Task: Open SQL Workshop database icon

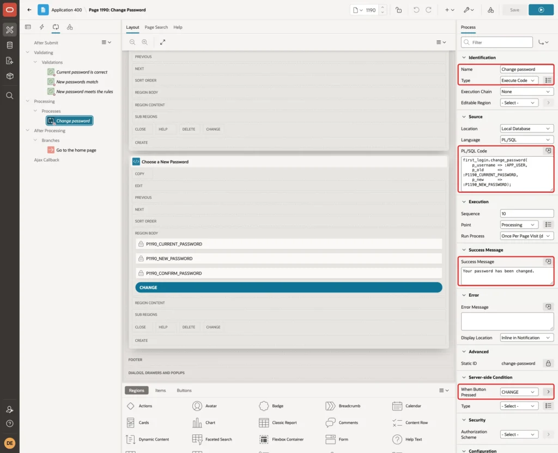Action: (x=10, y=45)
